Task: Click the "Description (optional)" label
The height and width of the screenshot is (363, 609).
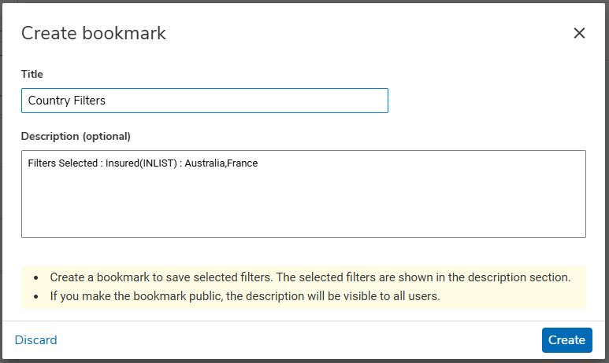Action: (76, 136)
